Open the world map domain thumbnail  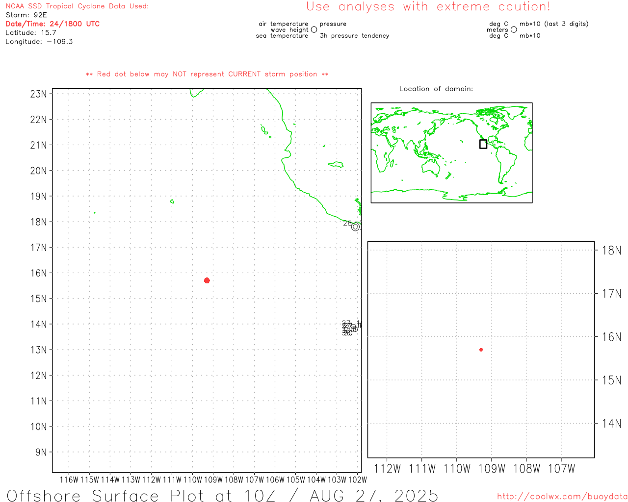click(x=451, y=153)
